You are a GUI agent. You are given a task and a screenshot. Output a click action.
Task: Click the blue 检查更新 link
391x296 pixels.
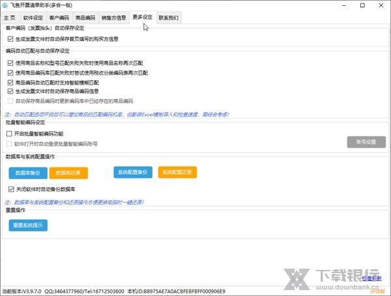pyautogui.click(x=372, y=278)
